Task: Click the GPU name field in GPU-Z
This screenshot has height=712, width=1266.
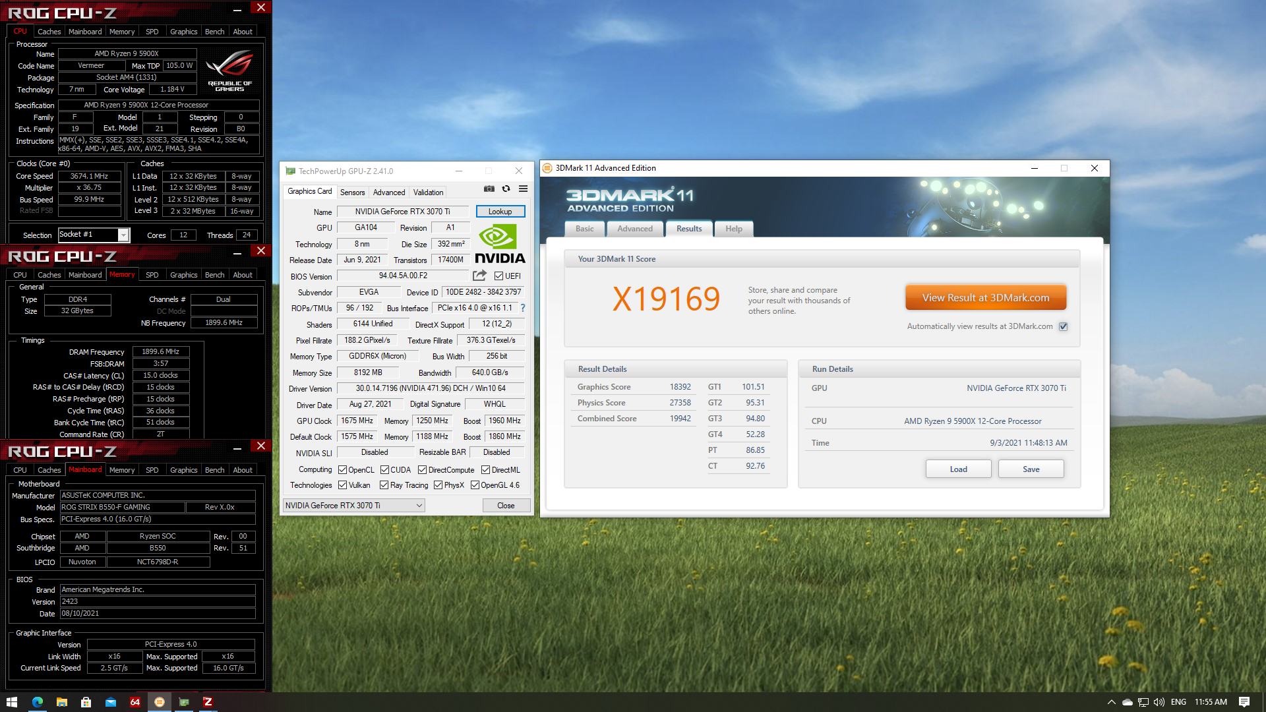Action: click(x=402, y=212)
